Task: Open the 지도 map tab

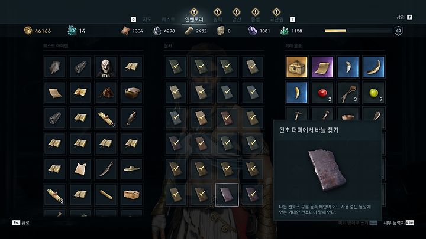Action: click(x=147, y=19)
